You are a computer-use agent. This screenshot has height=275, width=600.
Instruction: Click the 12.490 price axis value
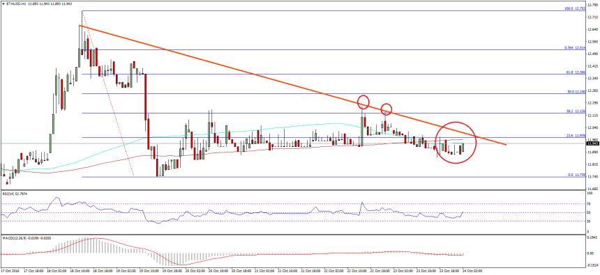[593, 54]
